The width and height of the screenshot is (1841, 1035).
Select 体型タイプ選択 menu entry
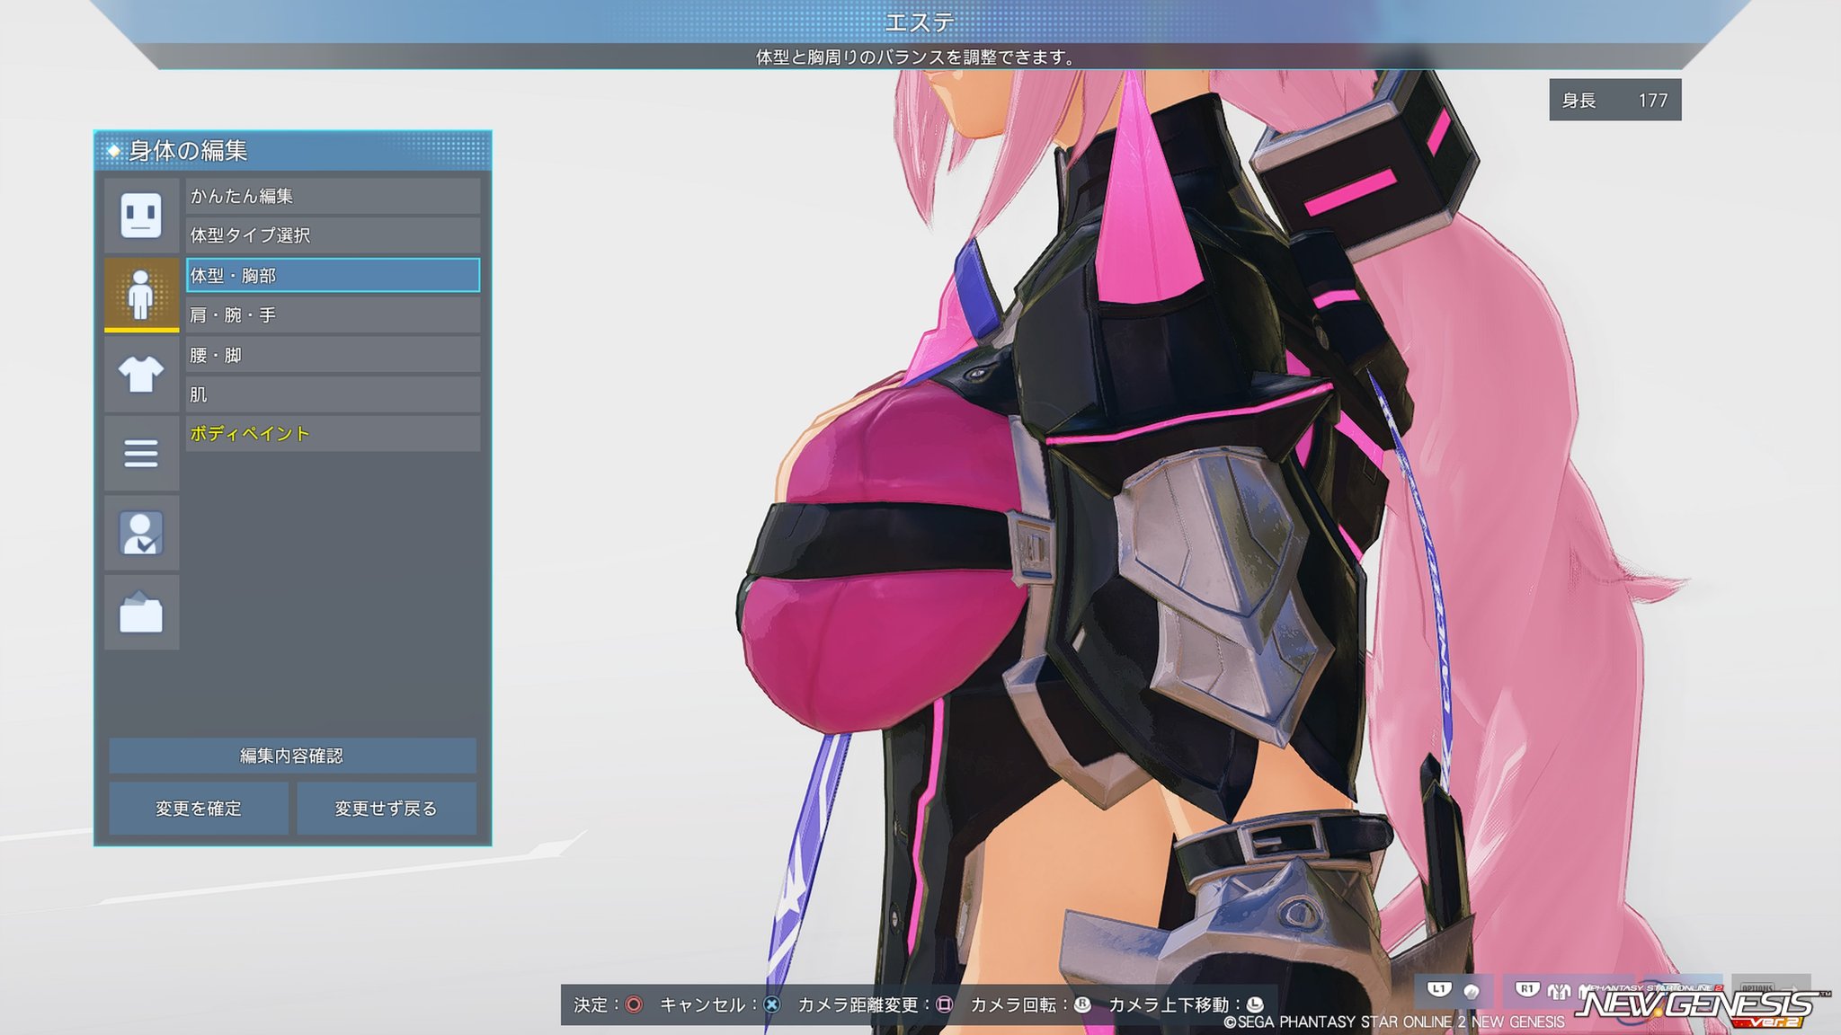point(333,235)
